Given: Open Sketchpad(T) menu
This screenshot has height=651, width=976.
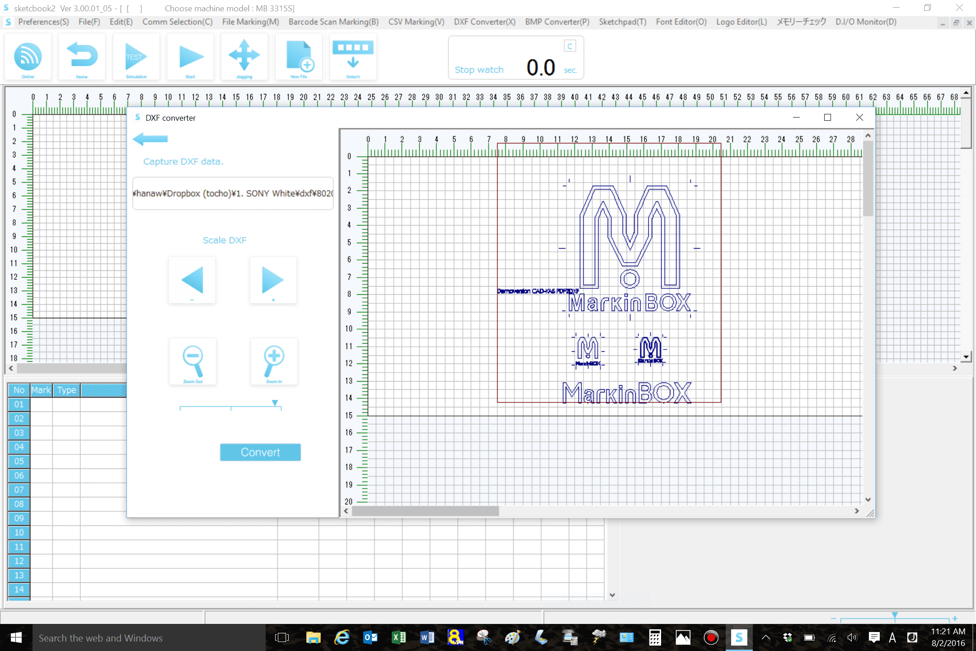Looking at the screenshot, I should click(623, 22).
